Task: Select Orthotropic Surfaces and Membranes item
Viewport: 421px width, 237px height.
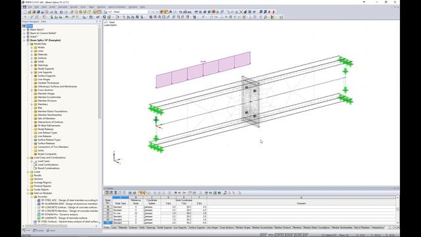Action: coord(57,86)
